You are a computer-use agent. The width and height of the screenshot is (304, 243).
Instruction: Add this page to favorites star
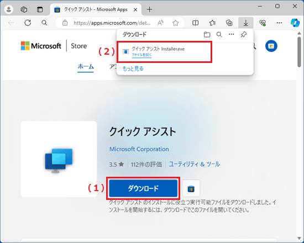pyautogui.click(x=175, y=23)
